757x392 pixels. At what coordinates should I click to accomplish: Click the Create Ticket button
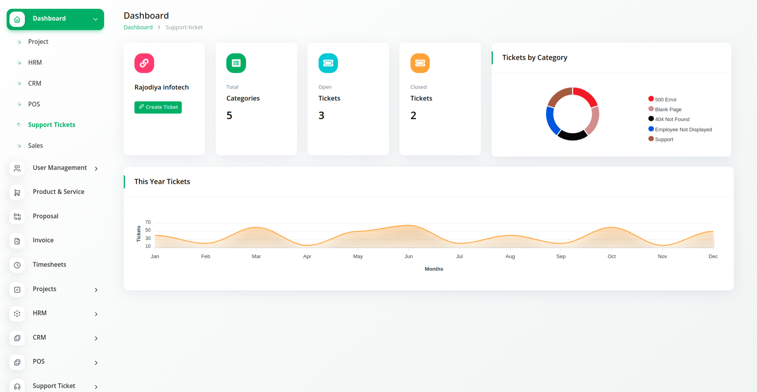[x=158, y=107]
